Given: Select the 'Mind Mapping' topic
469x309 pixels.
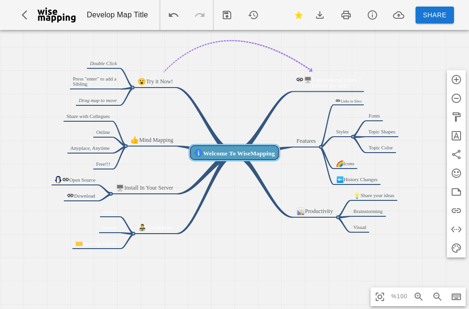Looking at the screenshot, I should click(x=152, y=140).
